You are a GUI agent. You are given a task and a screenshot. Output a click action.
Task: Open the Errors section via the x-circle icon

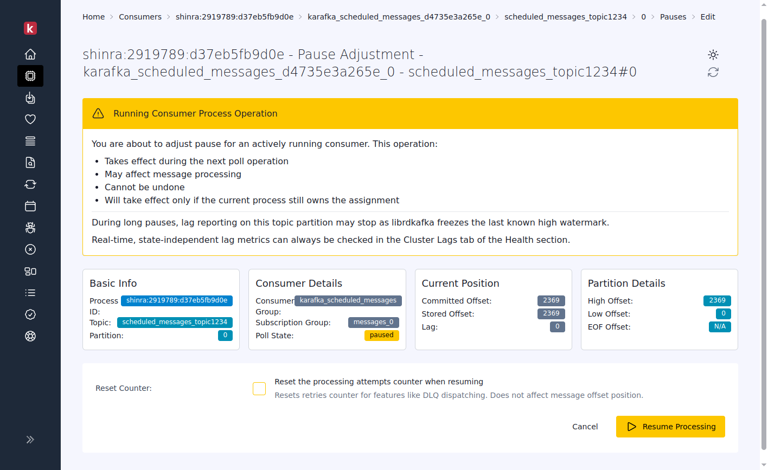(30, 249)
